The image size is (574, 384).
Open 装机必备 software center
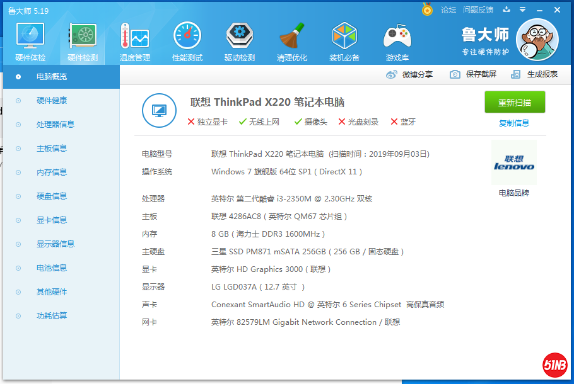[344, 40]
